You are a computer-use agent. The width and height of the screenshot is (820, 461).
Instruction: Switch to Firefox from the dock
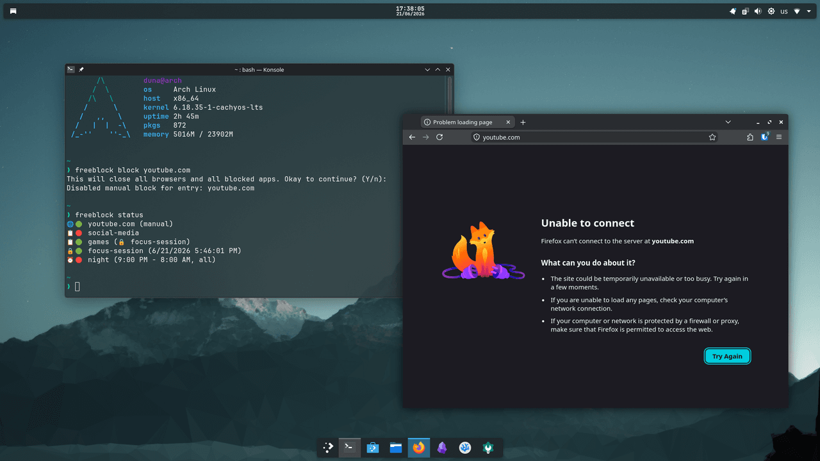419,448
